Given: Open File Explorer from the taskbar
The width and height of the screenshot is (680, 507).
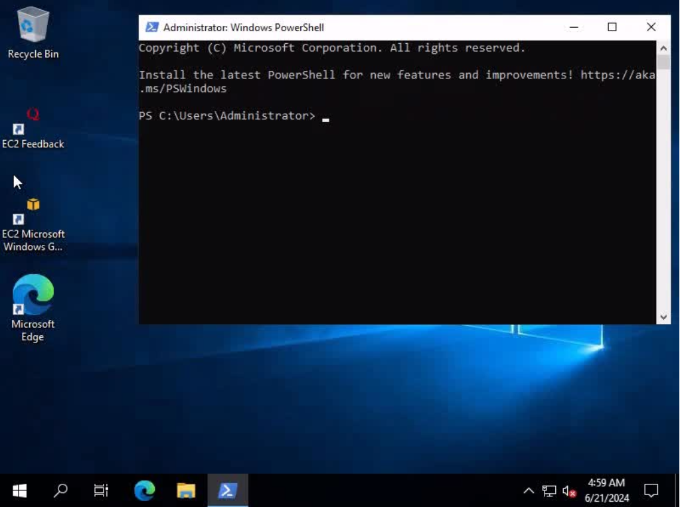Looking at the screenshot, I should pos(186,490).
